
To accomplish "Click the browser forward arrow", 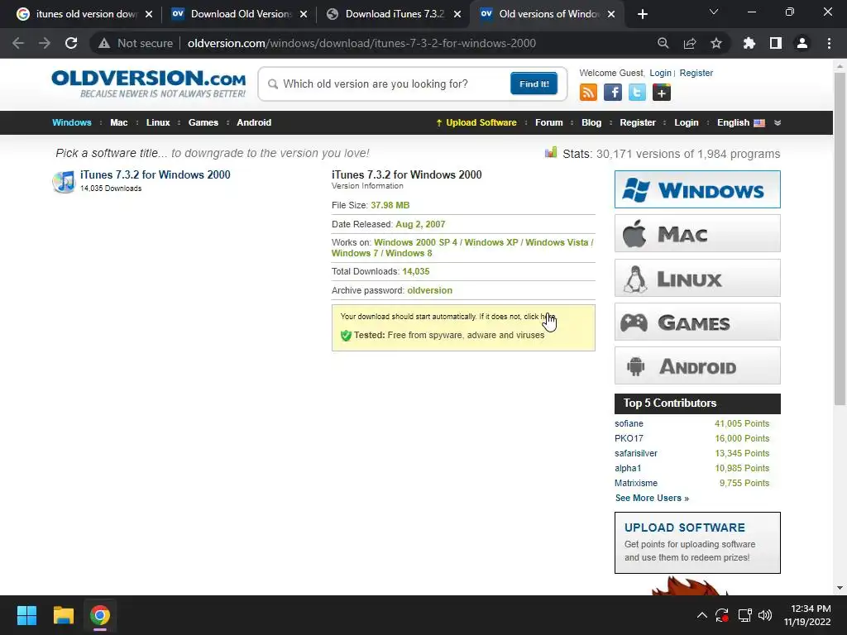I will click(x=45, y=43).
